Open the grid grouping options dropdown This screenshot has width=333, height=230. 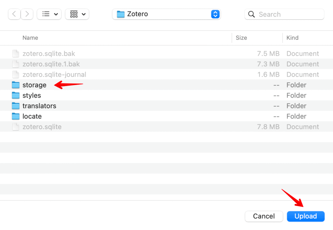click(77, 14)
